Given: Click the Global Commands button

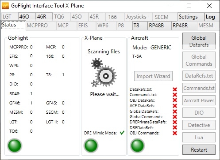Looking at the screenshot, I should [x=199, y=60].
